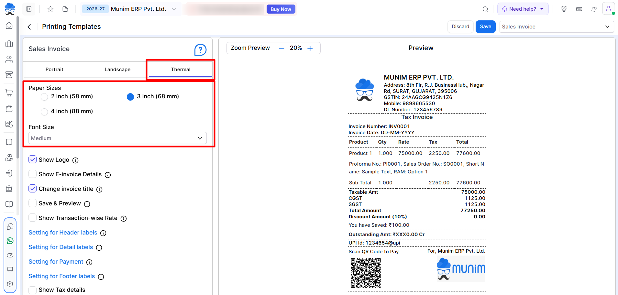Image resolution: width=618 pixels, height=295 pixels.
Task: Enable the Show Tax details checkbox
Action: [x=33, y=290]
